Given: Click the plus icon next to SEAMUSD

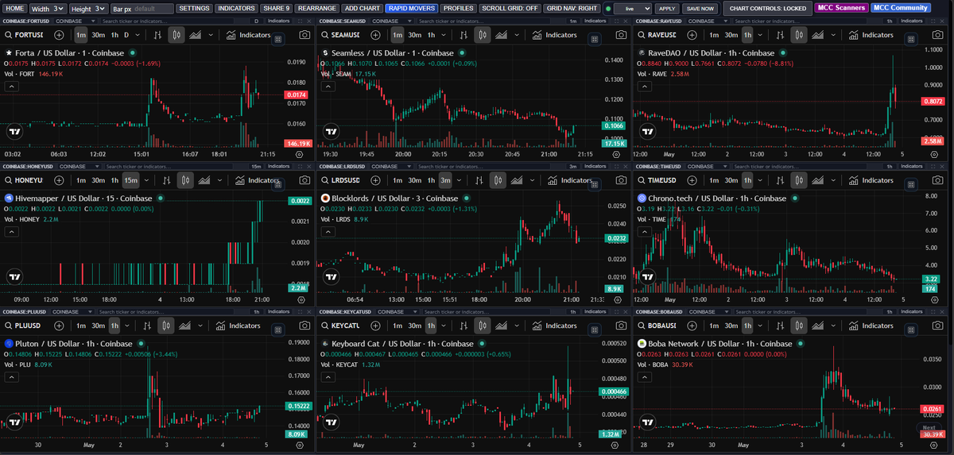Looking at the screenshot, I should 374,36.
